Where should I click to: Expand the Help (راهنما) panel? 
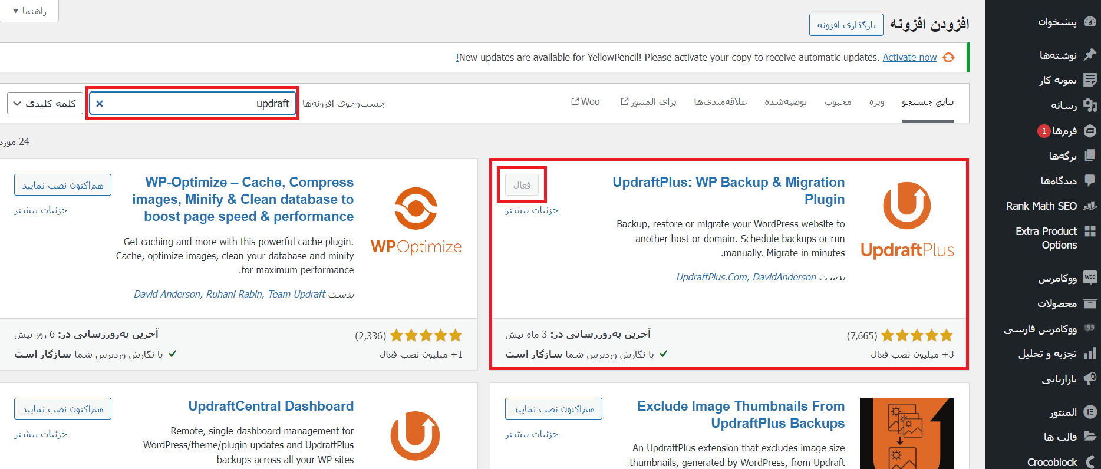29,11
